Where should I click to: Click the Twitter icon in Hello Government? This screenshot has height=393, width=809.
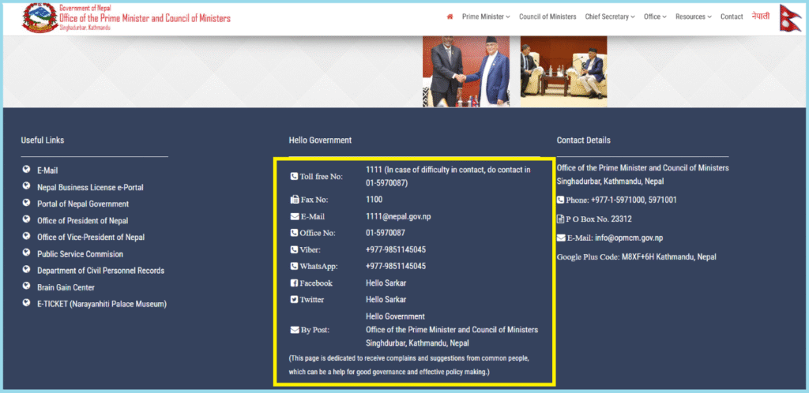pos(295,300)
